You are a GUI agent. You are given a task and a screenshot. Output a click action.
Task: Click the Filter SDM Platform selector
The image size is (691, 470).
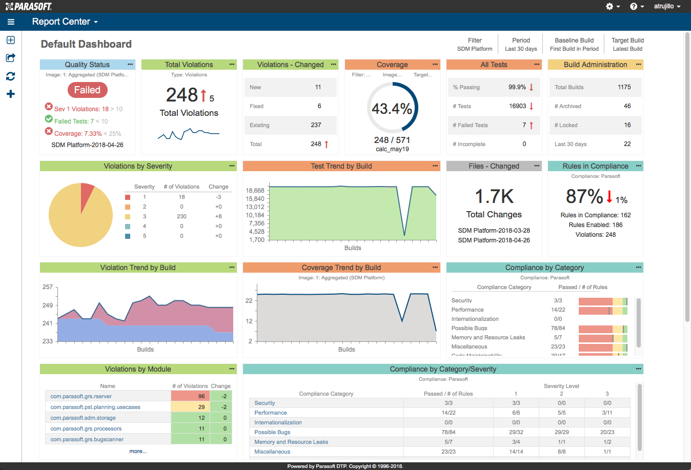pos(475,45)
